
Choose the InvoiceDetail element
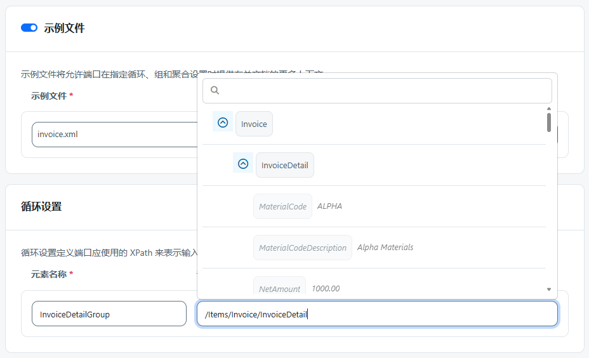(284, 165)
